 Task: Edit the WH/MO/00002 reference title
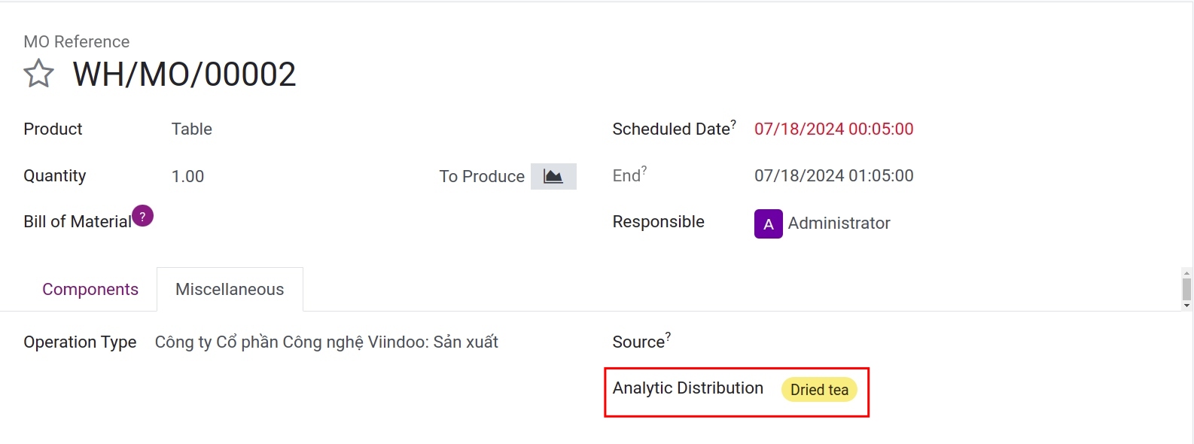click(184, 72)
